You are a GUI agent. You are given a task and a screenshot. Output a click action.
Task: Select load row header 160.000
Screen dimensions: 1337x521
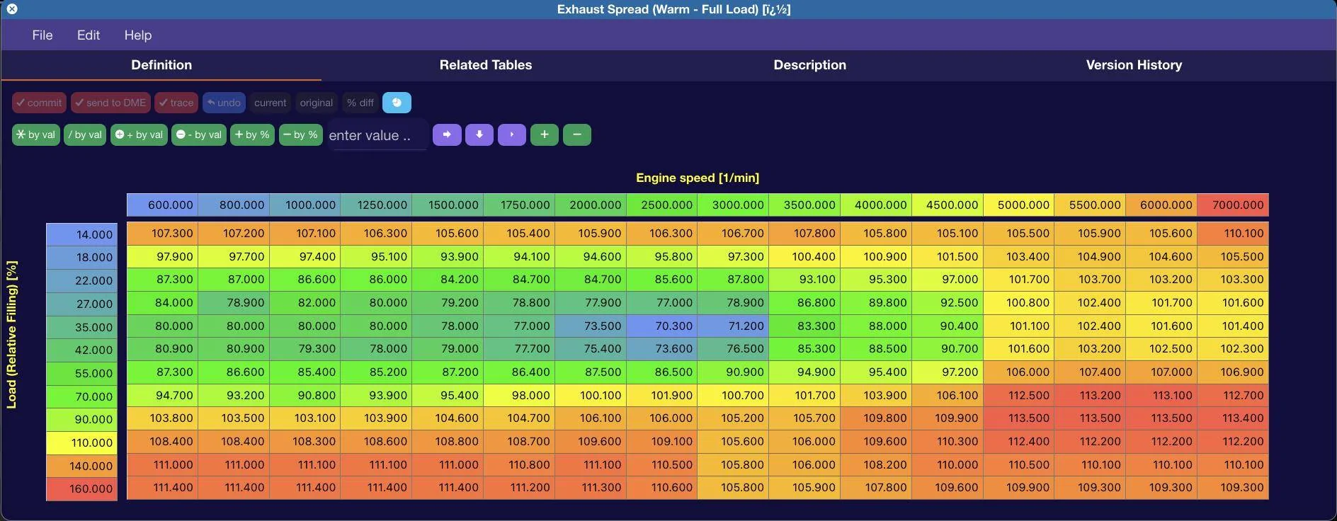(81, 488)
